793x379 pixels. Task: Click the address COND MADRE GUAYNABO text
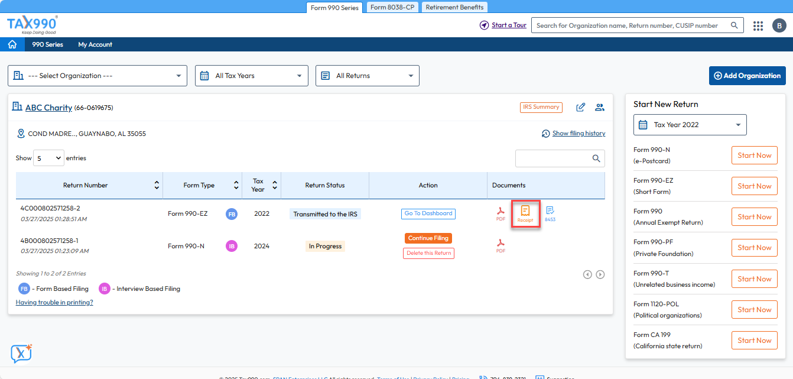[87, 134]
